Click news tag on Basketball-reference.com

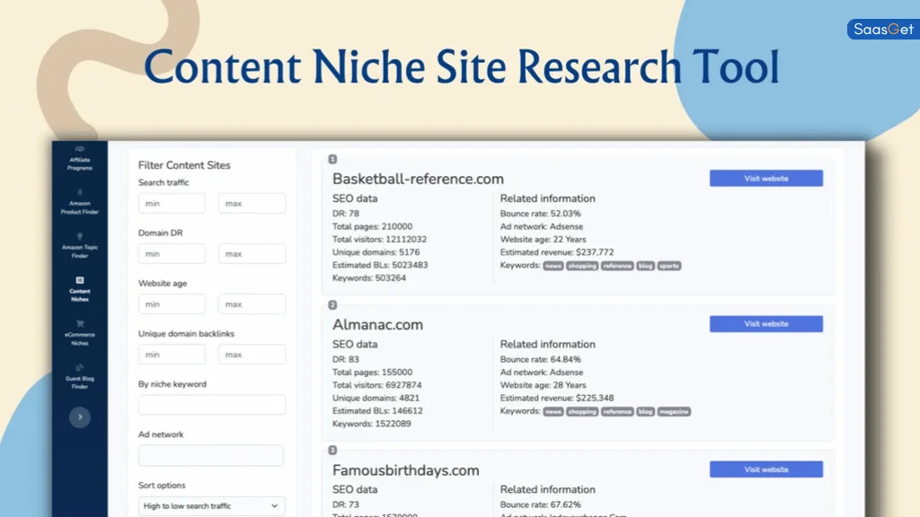pos(553,266)
